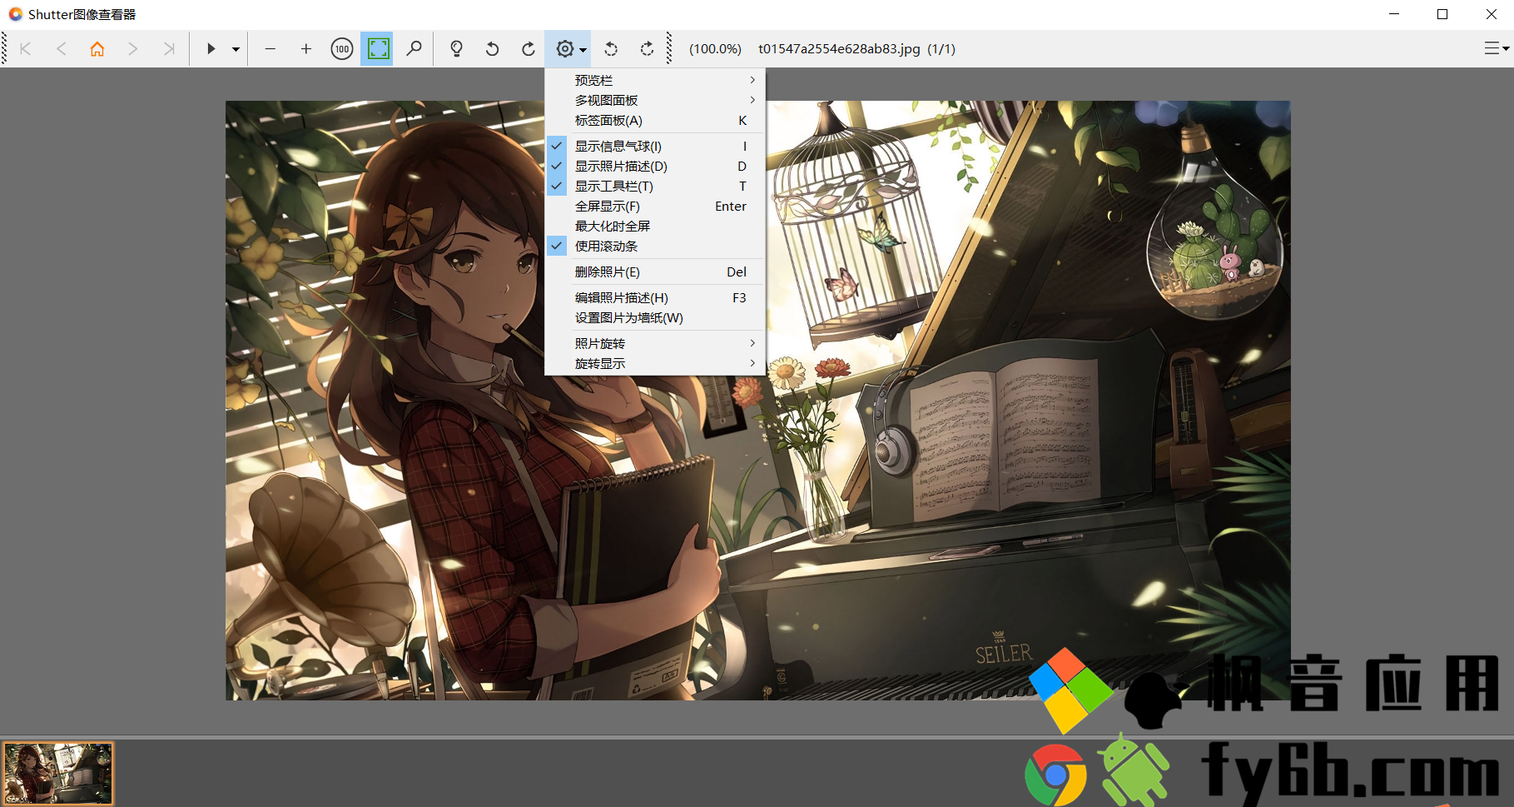
Task: Expand the 预览栏 submenu
Action: pyautogui.click(x=655, y=80)
